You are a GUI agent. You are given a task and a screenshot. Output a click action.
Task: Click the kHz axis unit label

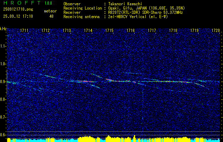pyautogui.click(x=3, y=29)
